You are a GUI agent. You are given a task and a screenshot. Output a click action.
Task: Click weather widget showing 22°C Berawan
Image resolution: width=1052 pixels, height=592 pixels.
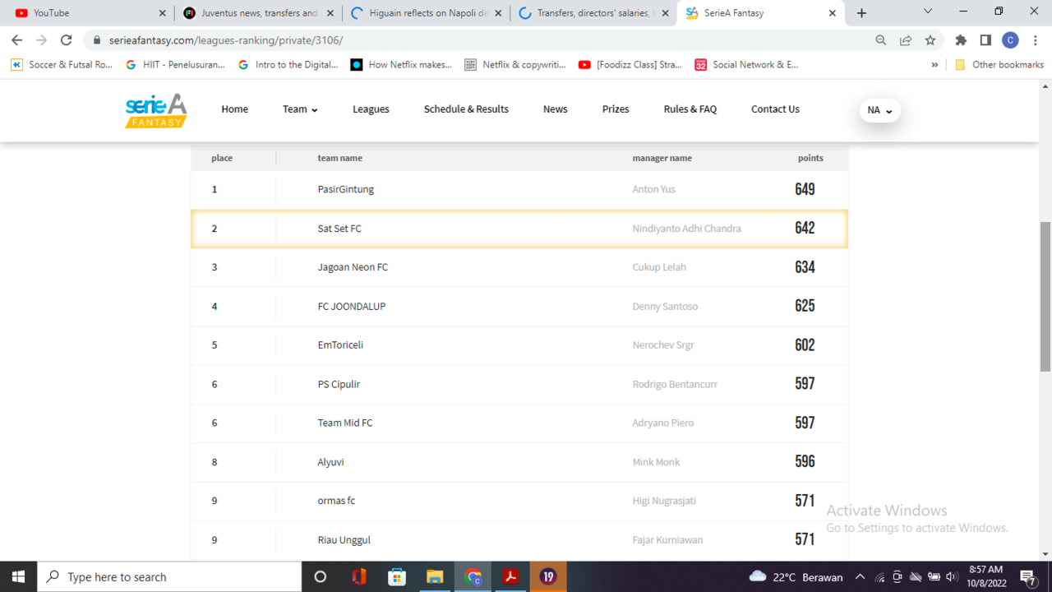point(796,577)
